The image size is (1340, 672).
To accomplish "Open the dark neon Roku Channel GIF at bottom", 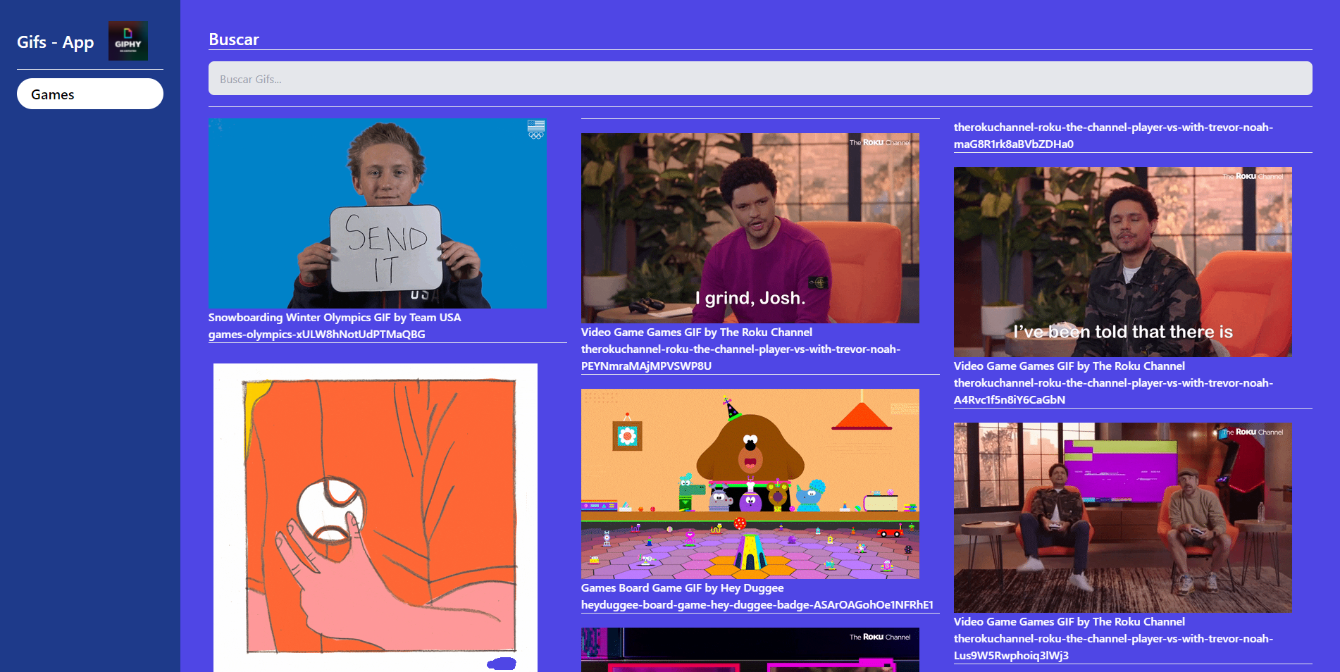I will pyautogui.click(x=750, y=649).
